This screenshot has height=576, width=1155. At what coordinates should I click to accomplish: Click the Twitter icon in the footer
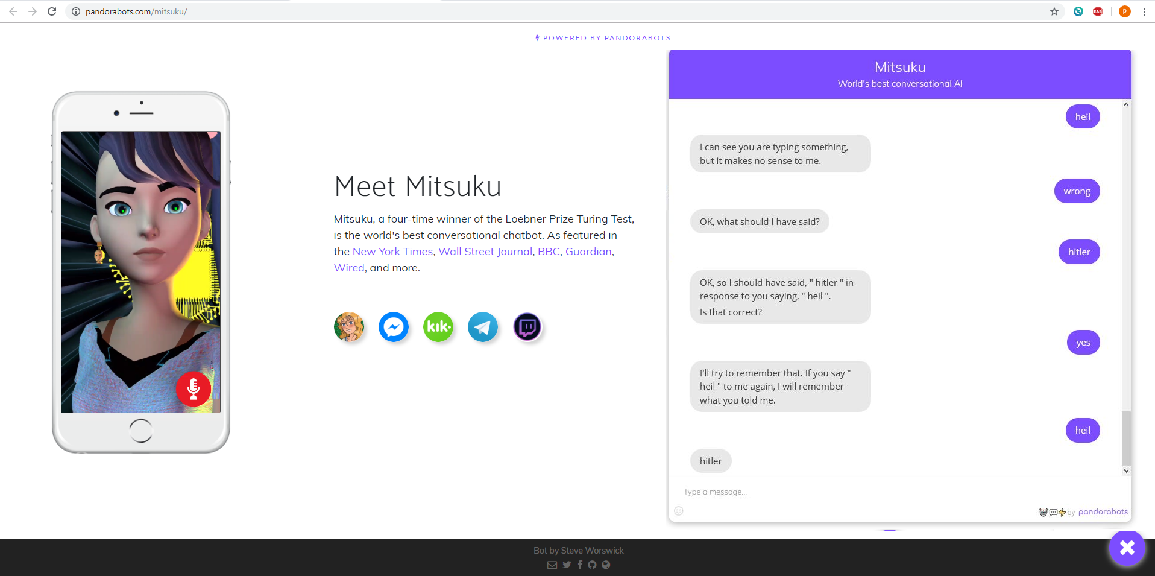[x=567, y=565]
